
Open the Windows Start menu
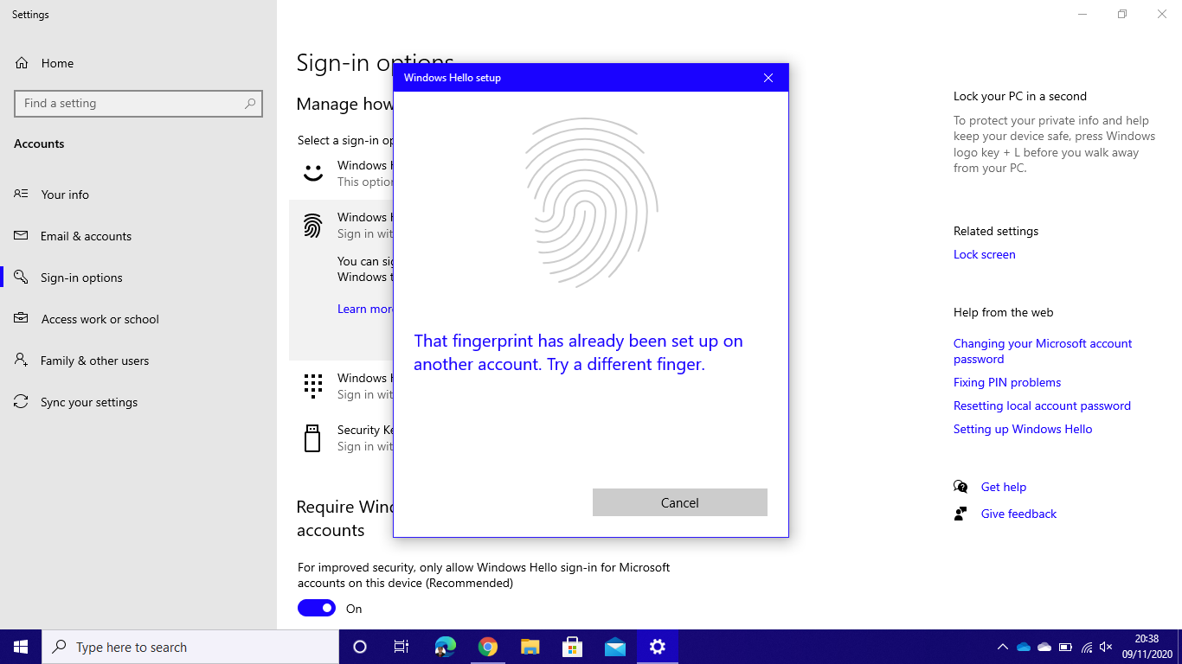click(21, 647)
